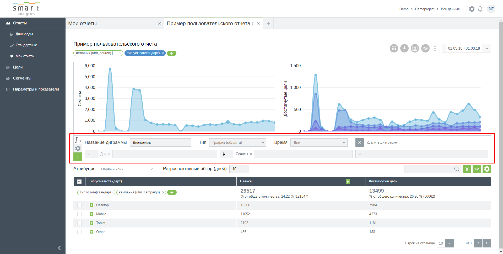This screenshot has width=503, height=254.
Task: Click the Название диаграммы input field
Action: tap(160, 142)
